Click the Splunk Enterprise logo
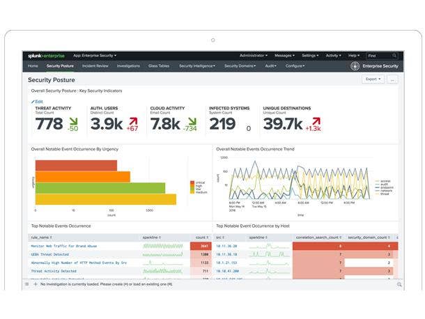Screen dimensions: 425x319 (46, 55)
